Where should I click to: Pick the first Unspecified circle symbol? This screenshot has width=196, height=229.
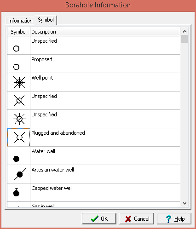click(16, 49)
